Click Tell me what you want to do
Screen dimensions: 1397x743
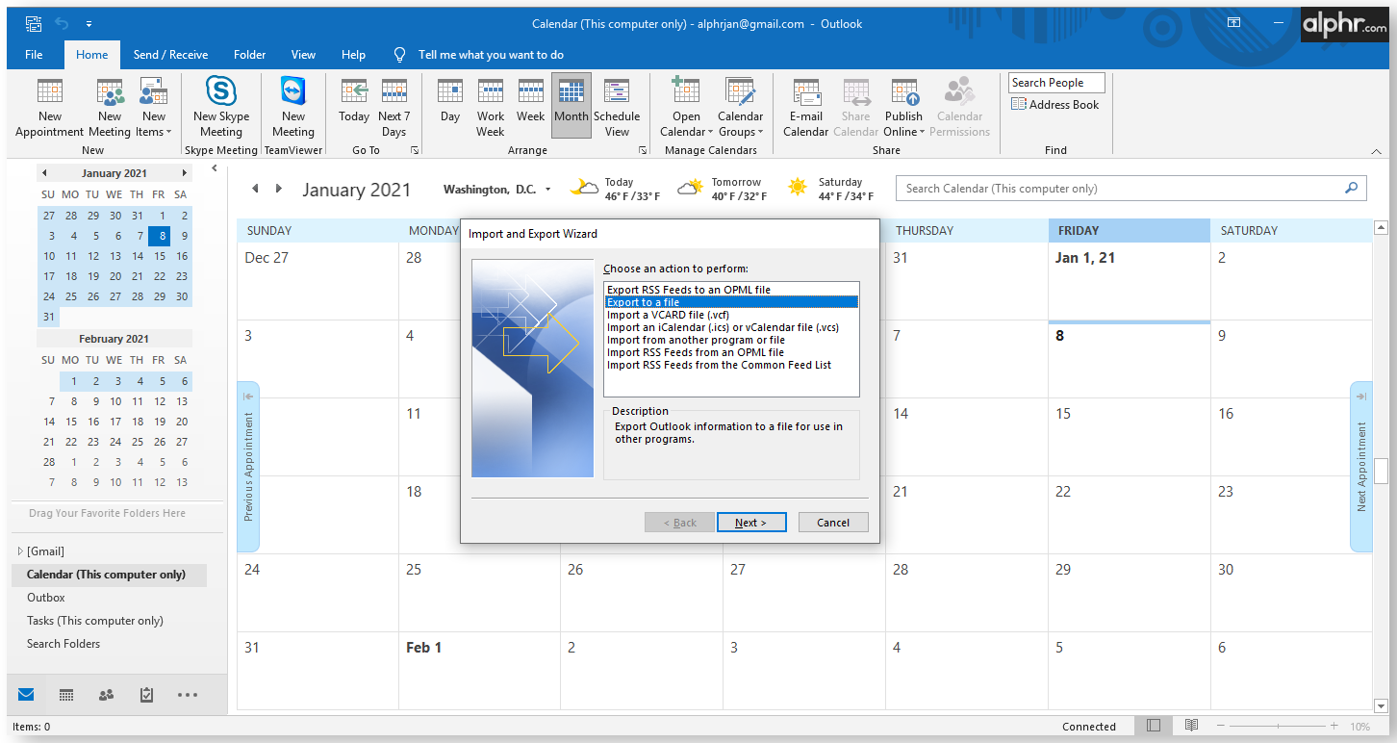pos(479,55)
